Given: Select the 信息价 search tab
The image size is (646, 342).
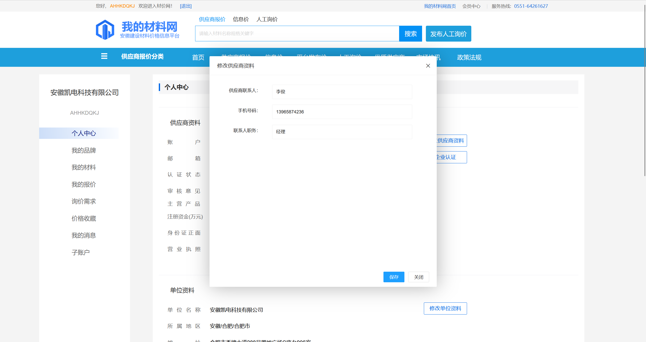Looking at the screenshot, I should 241,19.
